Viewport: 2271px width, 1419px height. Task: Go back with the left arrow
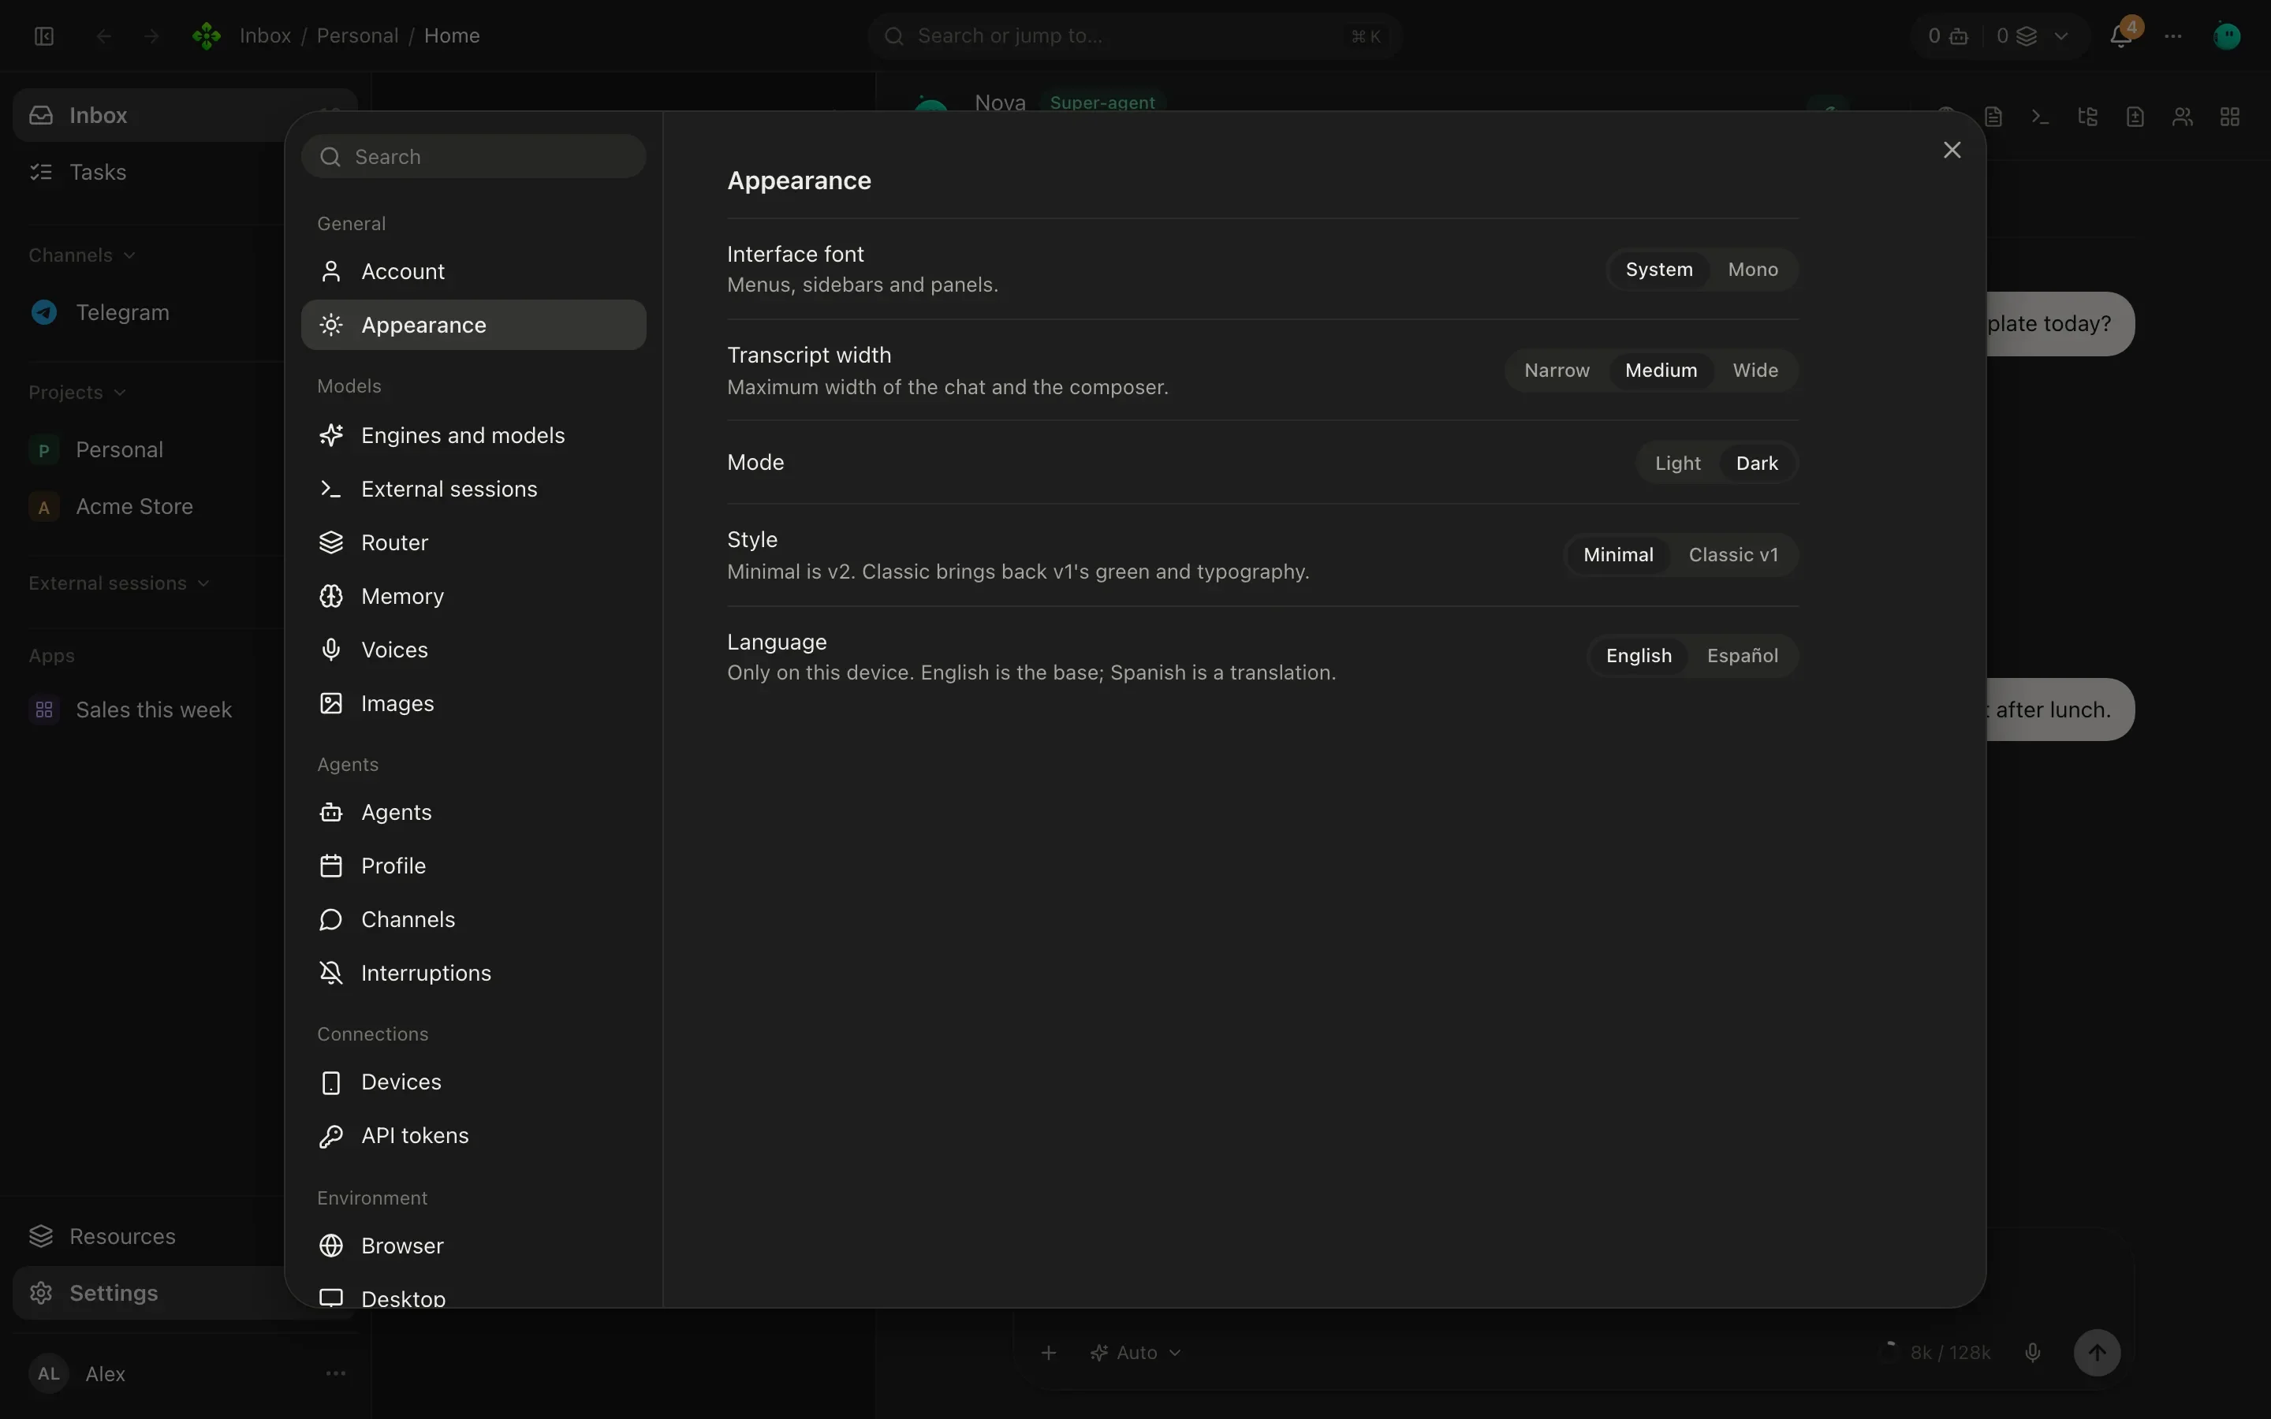point(104,35)
